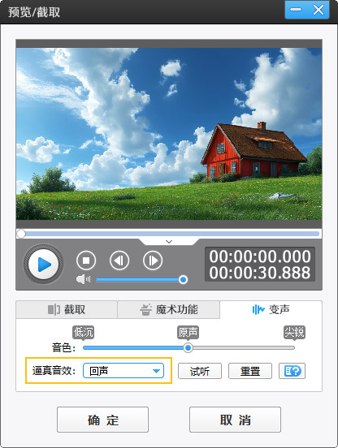Switch to the 截取 tab
Image resolution: width=338 pixels, height=448 pixels.
[67, 309]
